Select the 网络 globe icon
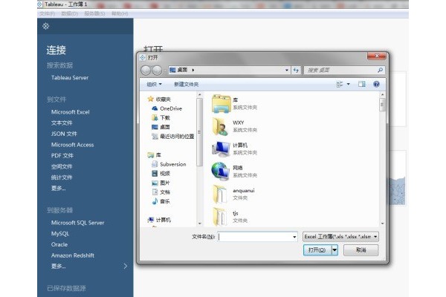The height and width of the screenshot is (297, 446). 221,172
